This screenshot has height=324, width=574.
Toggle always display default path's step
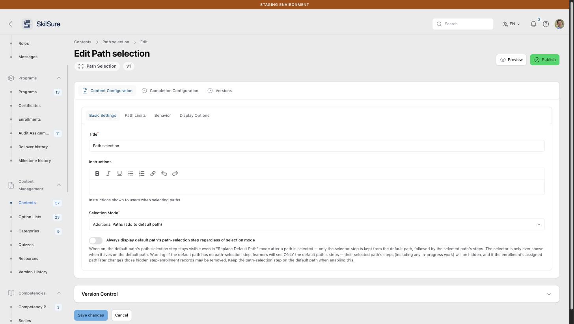pos(96,240)
